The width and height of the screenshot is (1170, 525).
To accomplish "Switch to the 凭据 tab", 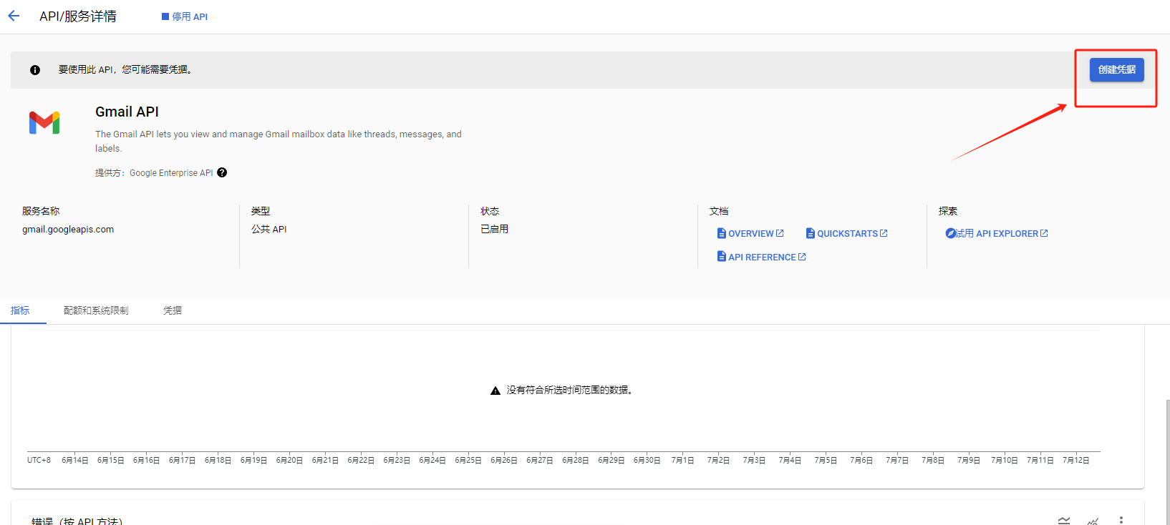I will 173,310.
